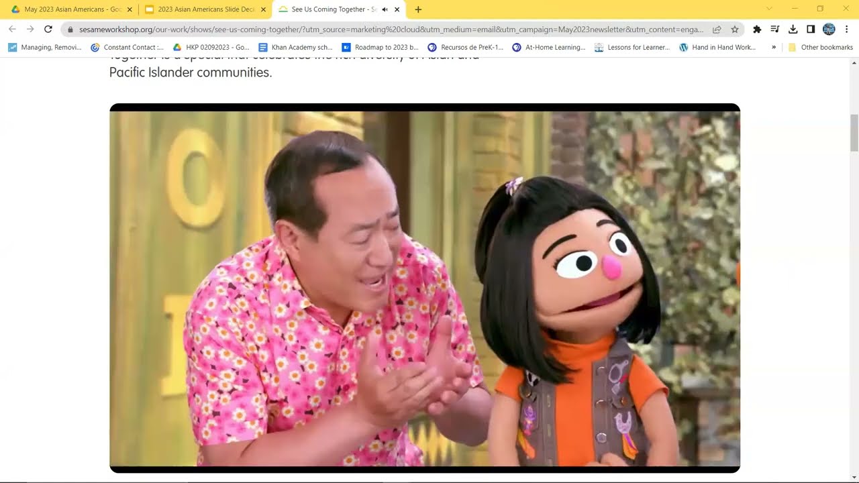
Task: Reload the current page
Action: point(48,30)
